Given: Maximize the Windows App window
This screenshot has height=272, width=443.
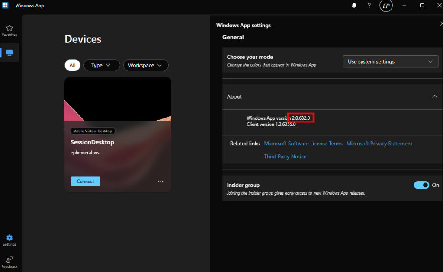Looking at the screenshot, I should 422,5.
